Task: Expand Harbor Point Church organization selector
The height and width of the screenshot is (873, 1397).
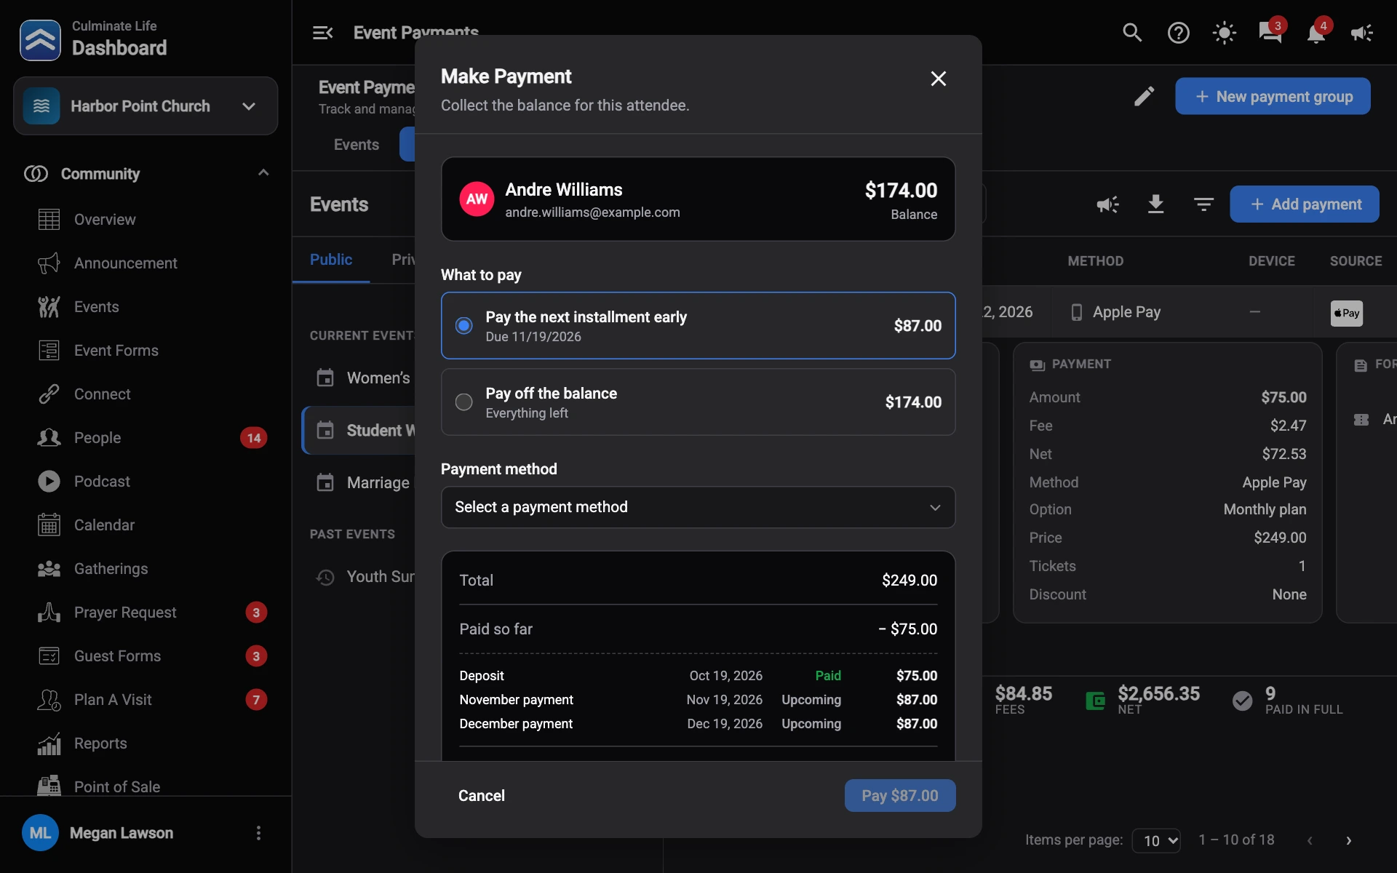Action: click(x=146, y=106)
